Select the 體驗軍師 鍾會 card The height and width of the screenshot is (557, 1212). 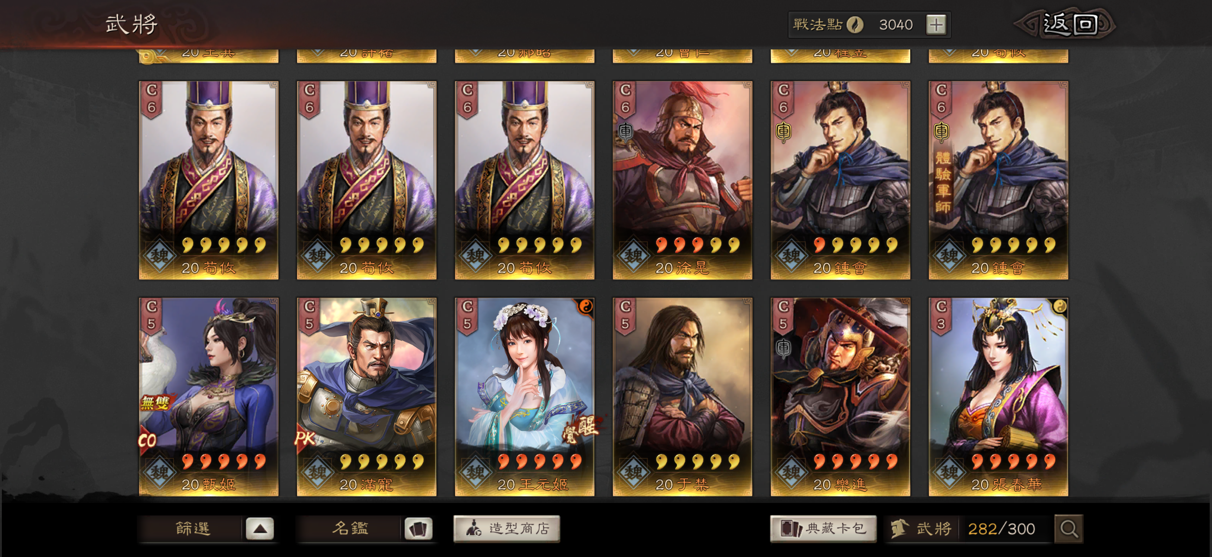pyautogui.click(x=998, y=180)
